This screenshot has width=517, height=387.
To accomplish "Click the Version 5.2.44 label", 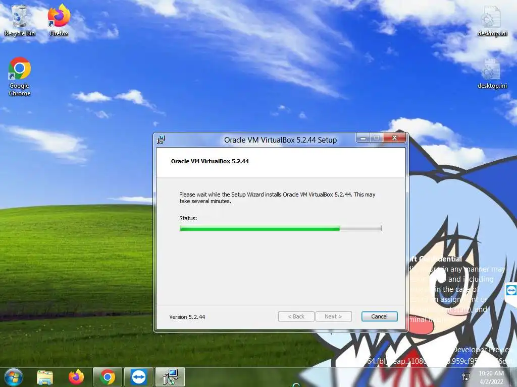I will click(x=187, y=317).
